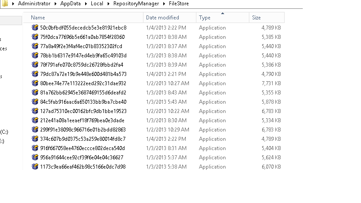The width and height of the screenshot is (361, 203).
Task: Select file name 81a762bb62945e3687469155d6deafd2
Action: pyautogui.click(x=83, y=93)
